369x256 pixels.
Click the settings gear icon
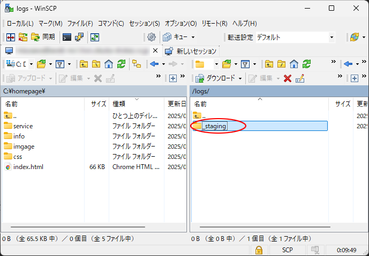[152, 37]
